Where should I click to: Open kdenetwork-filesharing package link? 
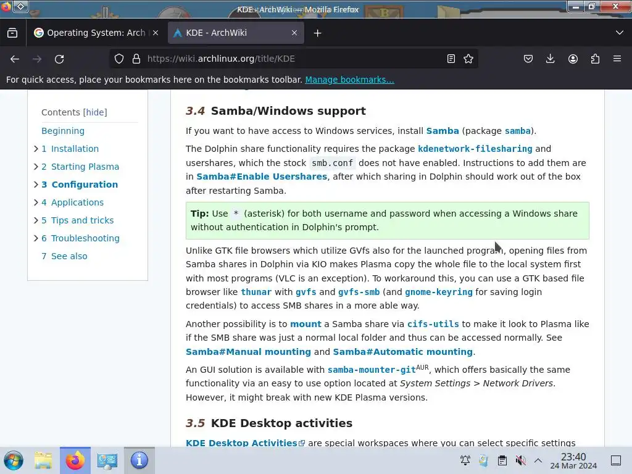[x=475, y=149]
